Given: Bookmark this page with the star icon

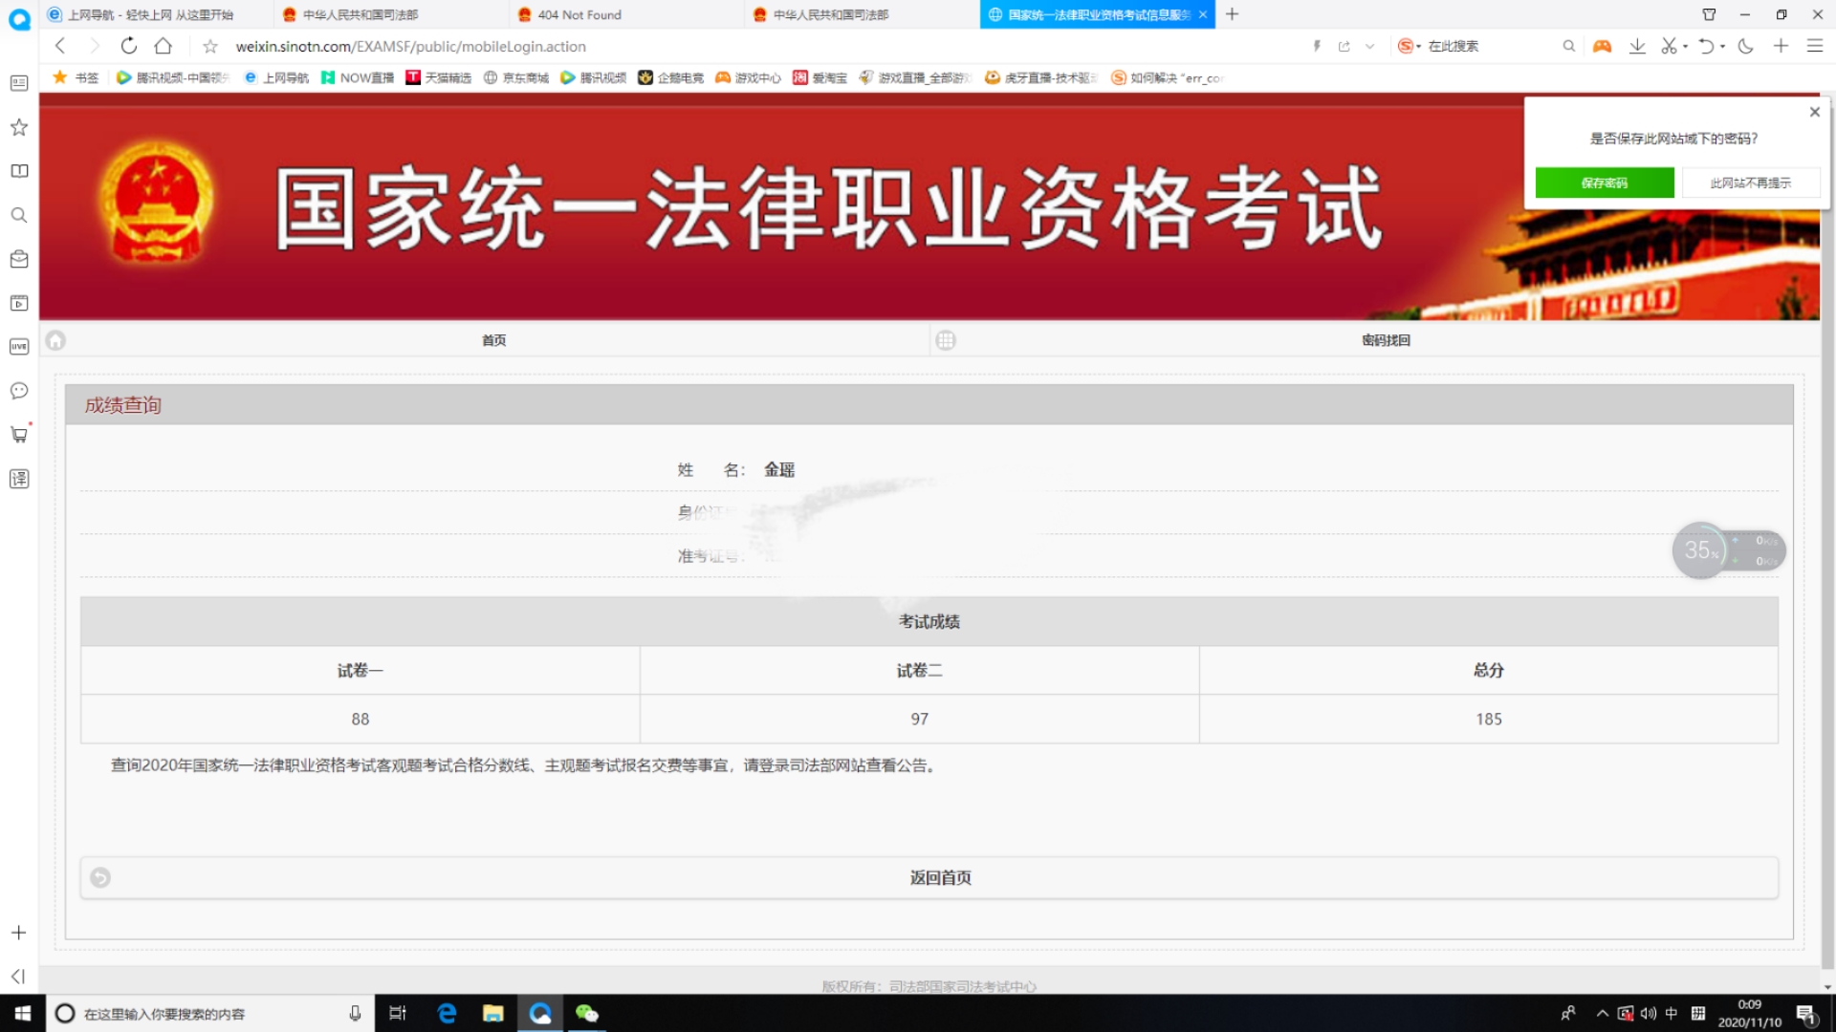Looking at the screenshot, I should (210, 46).
